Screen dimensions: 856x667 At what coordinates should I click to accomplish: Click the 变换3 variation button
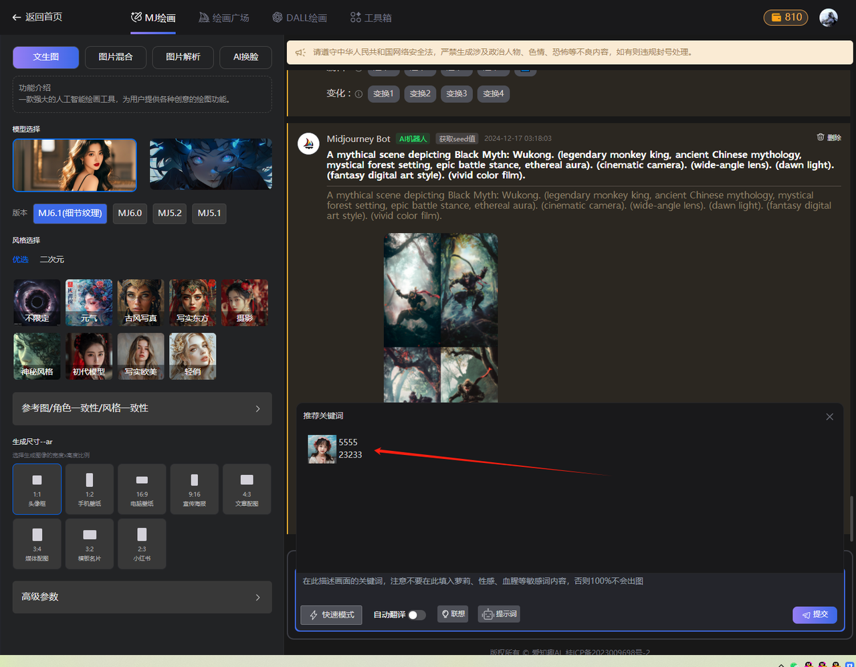(457, 94)
